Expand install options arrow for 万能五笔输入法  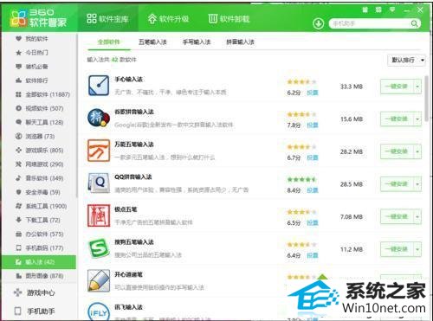tap(417, 151)
